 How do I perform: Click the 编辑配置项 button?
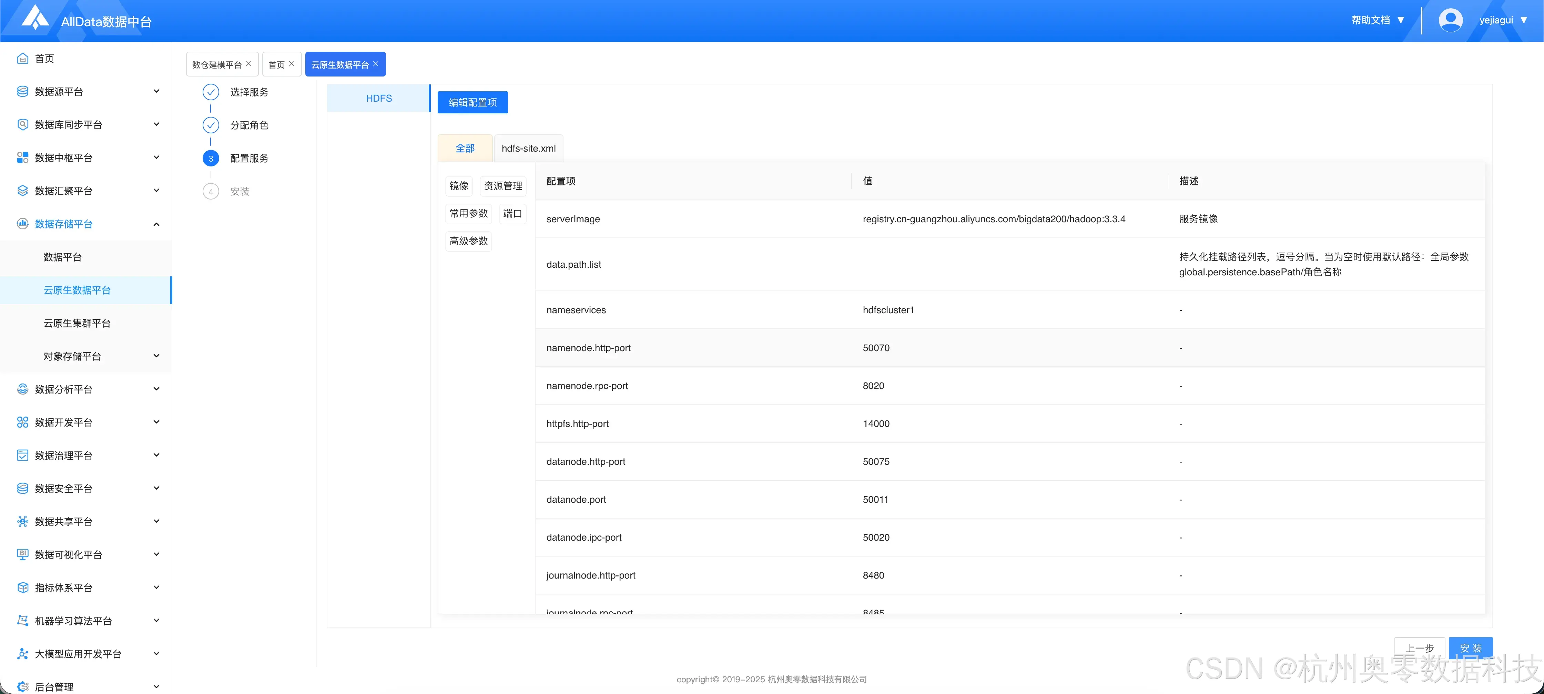click(x=472, y=102)
